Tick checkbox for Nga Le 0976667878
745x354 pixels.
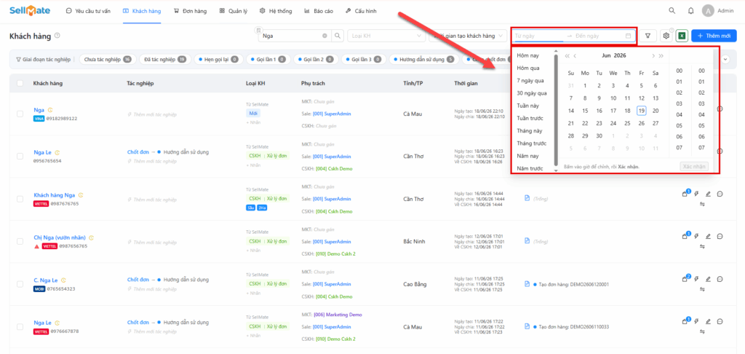pos(20,327)
